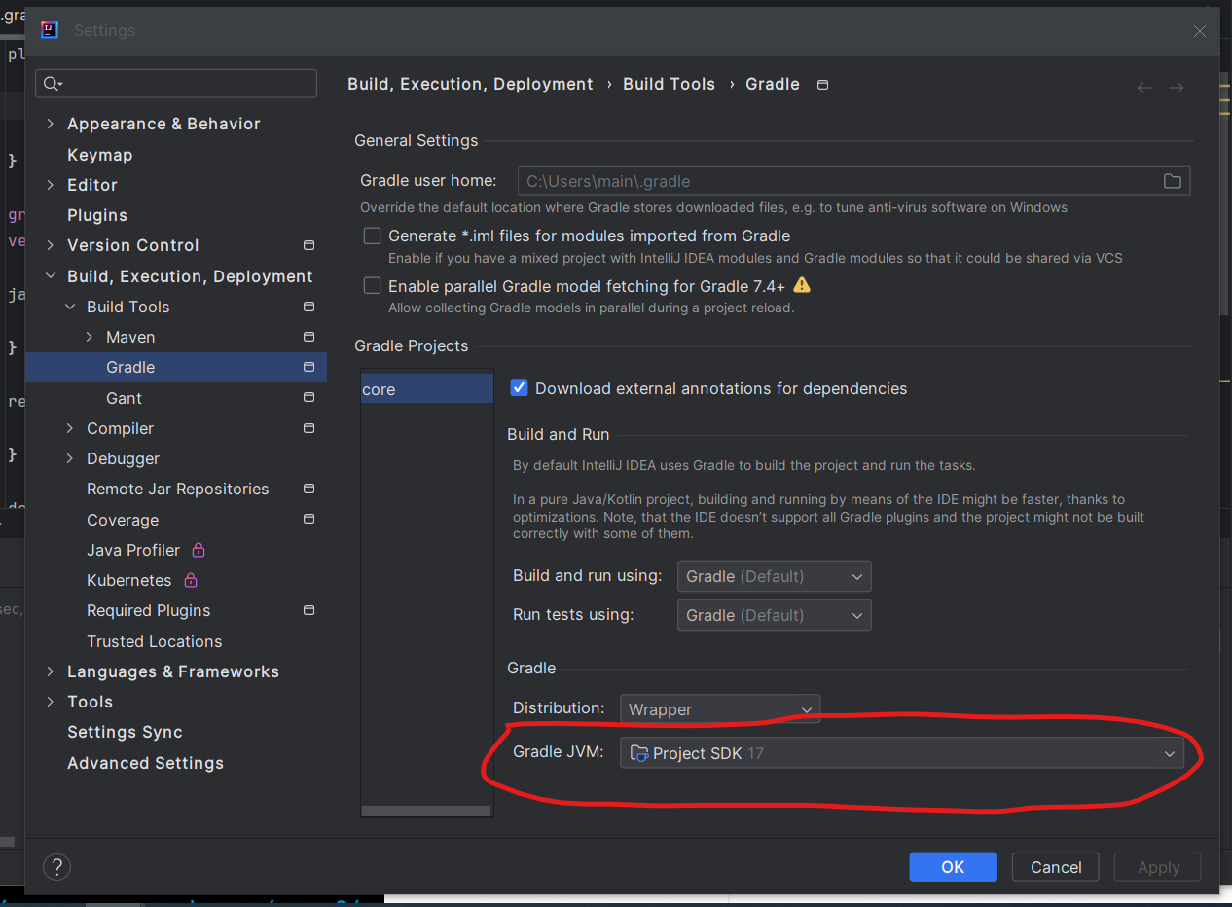This screenshot has width=1232, height=907.
Task: Select Remote Jar Repositories entry
Action: pyautogui.click(x=177, y=489)
